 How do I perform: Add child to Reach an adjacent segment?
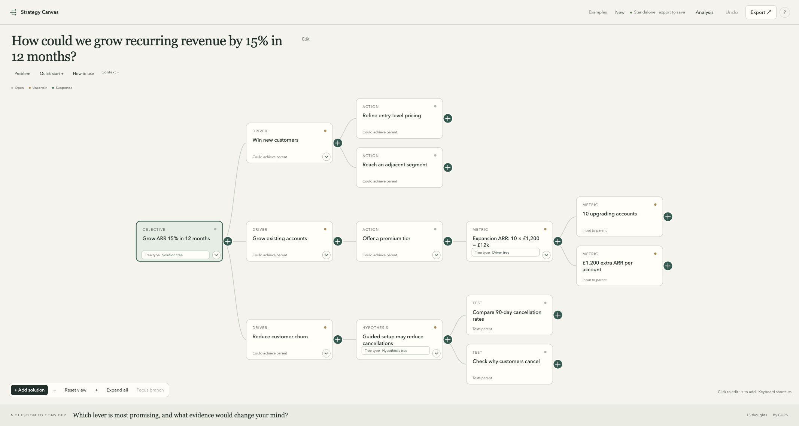[448, 167]
